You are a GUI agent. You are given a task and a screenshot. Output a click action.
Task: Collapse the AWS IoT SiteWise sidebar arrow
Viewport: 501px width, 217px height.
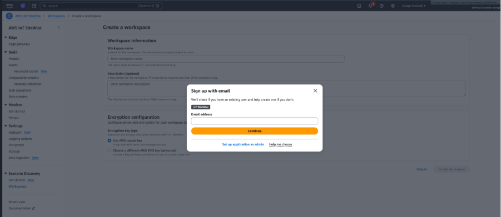click(x=59, y=28)
